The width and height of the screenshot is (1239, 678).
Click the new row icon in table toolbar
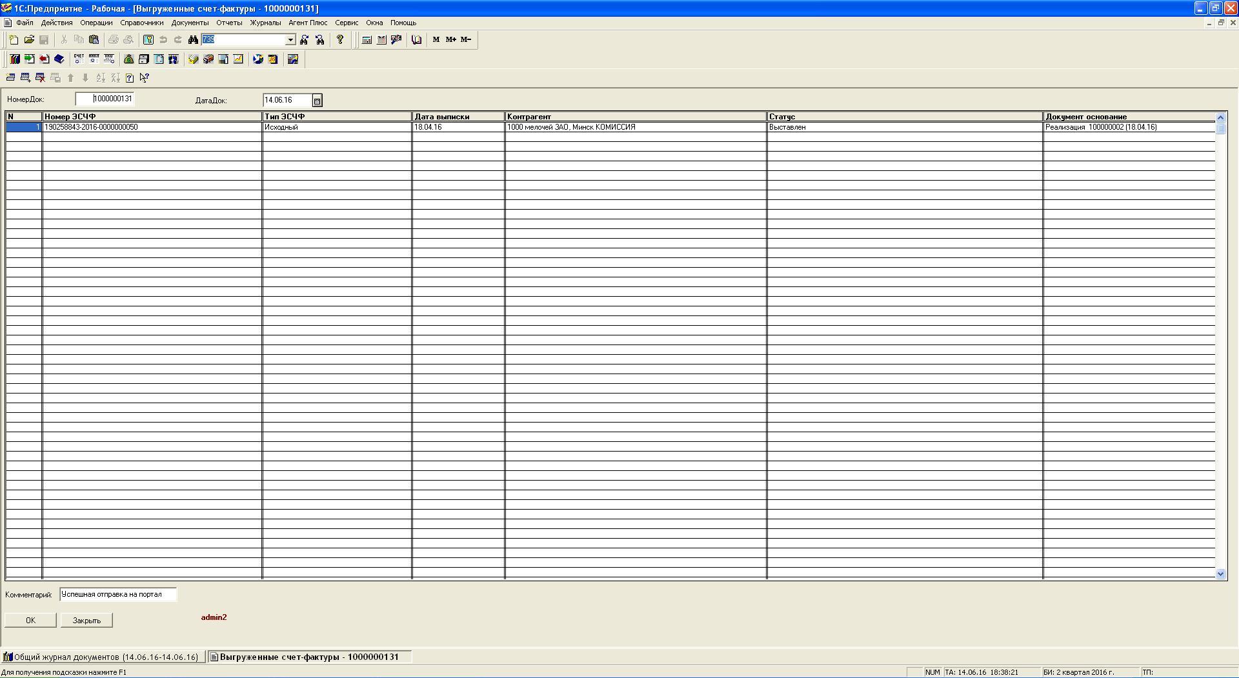click(10, 78)
